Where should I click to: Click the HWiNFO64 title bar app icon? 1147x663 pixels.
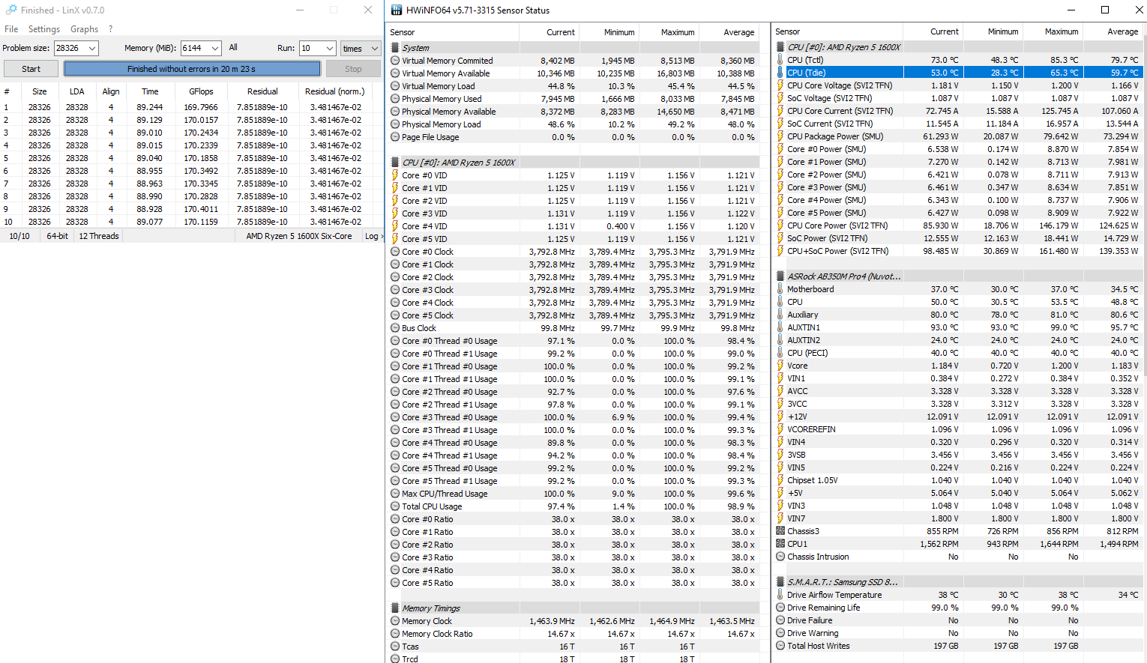396,10
